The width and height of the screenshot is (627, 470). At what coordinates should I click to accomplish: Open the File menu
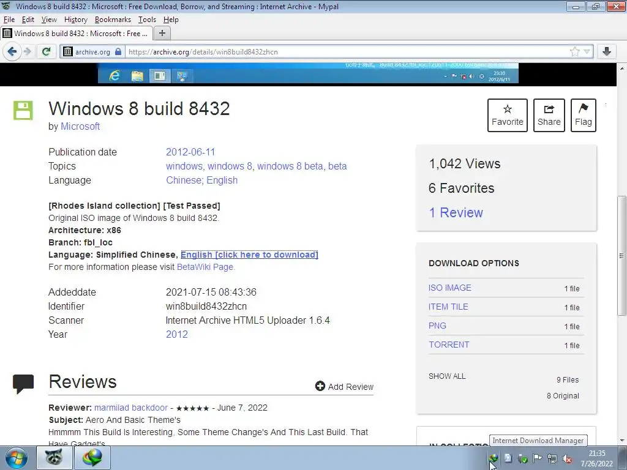(9, 20)
